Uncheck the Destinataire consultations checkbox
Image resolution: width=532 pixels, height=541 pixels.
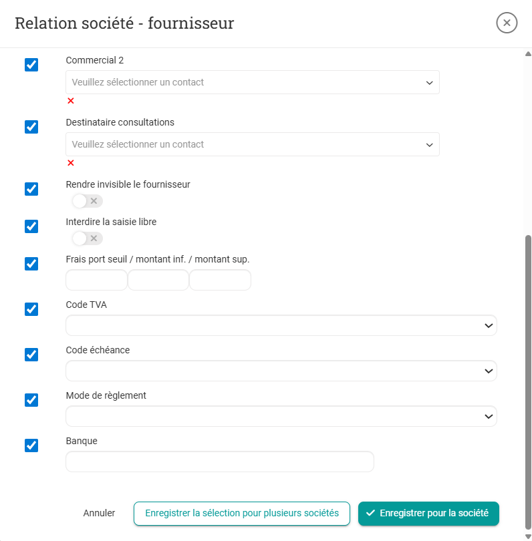point(31,127)
